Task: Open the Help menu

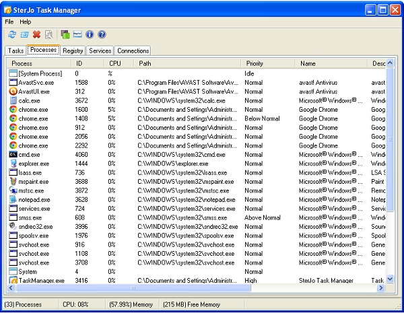Action: [x=26, y=22]
